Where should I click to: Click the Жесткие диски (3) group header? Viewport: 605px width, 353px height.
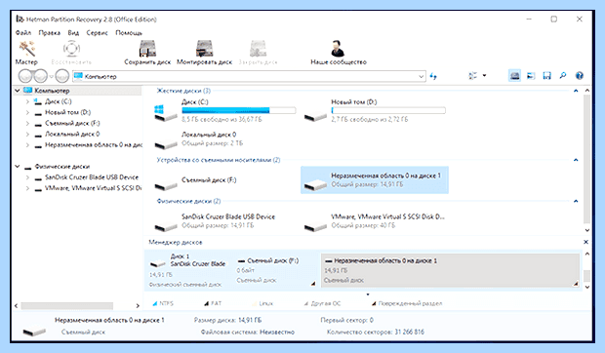(x=183, y=91)
